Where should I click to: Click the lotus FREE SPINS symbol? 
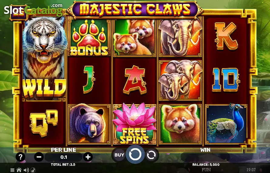click(134, 124)
